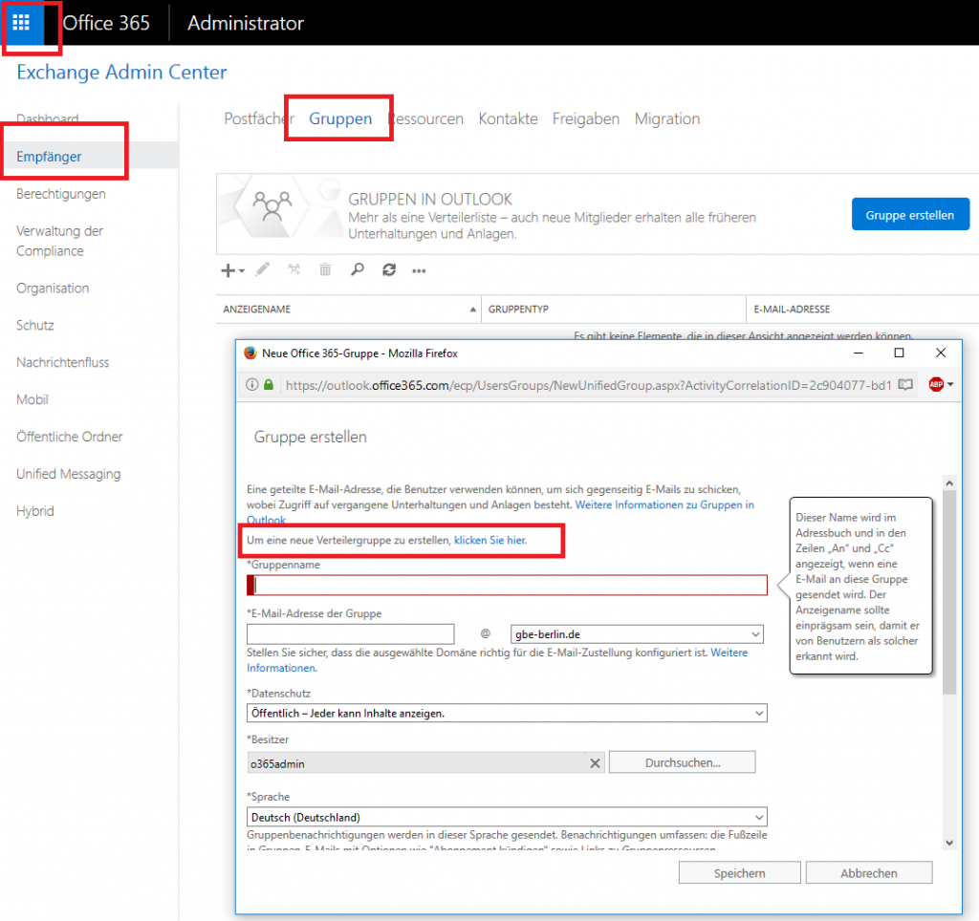Click the Adblock Plus icon in Firefox
979x921 pixels.
[x=936, y=384]
